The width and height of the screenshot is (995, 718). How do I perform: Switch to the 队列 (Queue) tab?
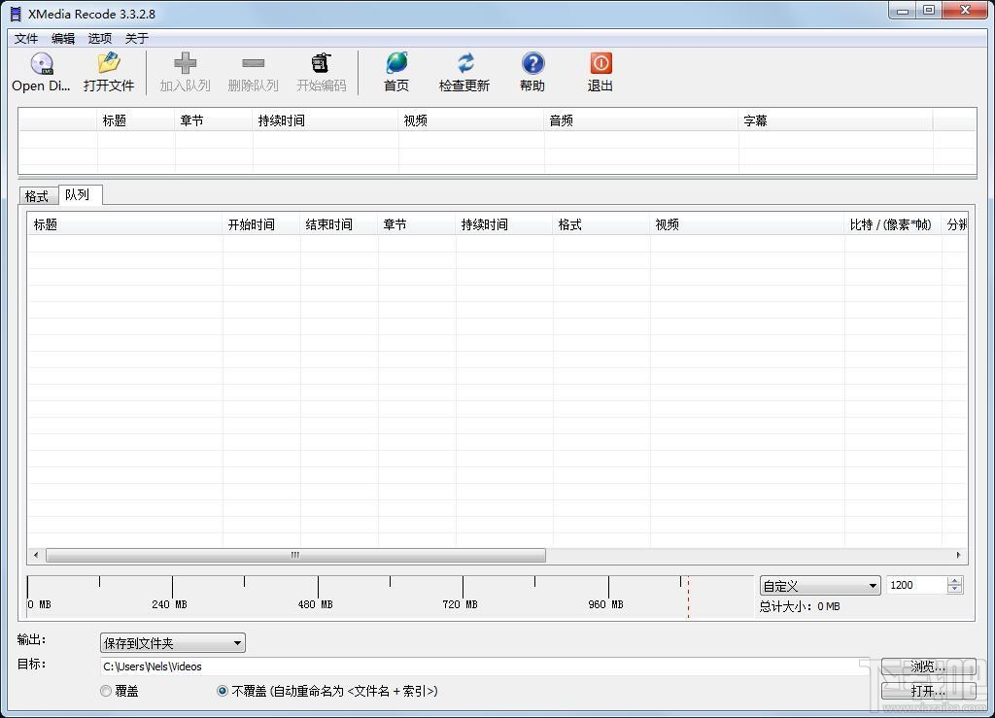(78, 194)
